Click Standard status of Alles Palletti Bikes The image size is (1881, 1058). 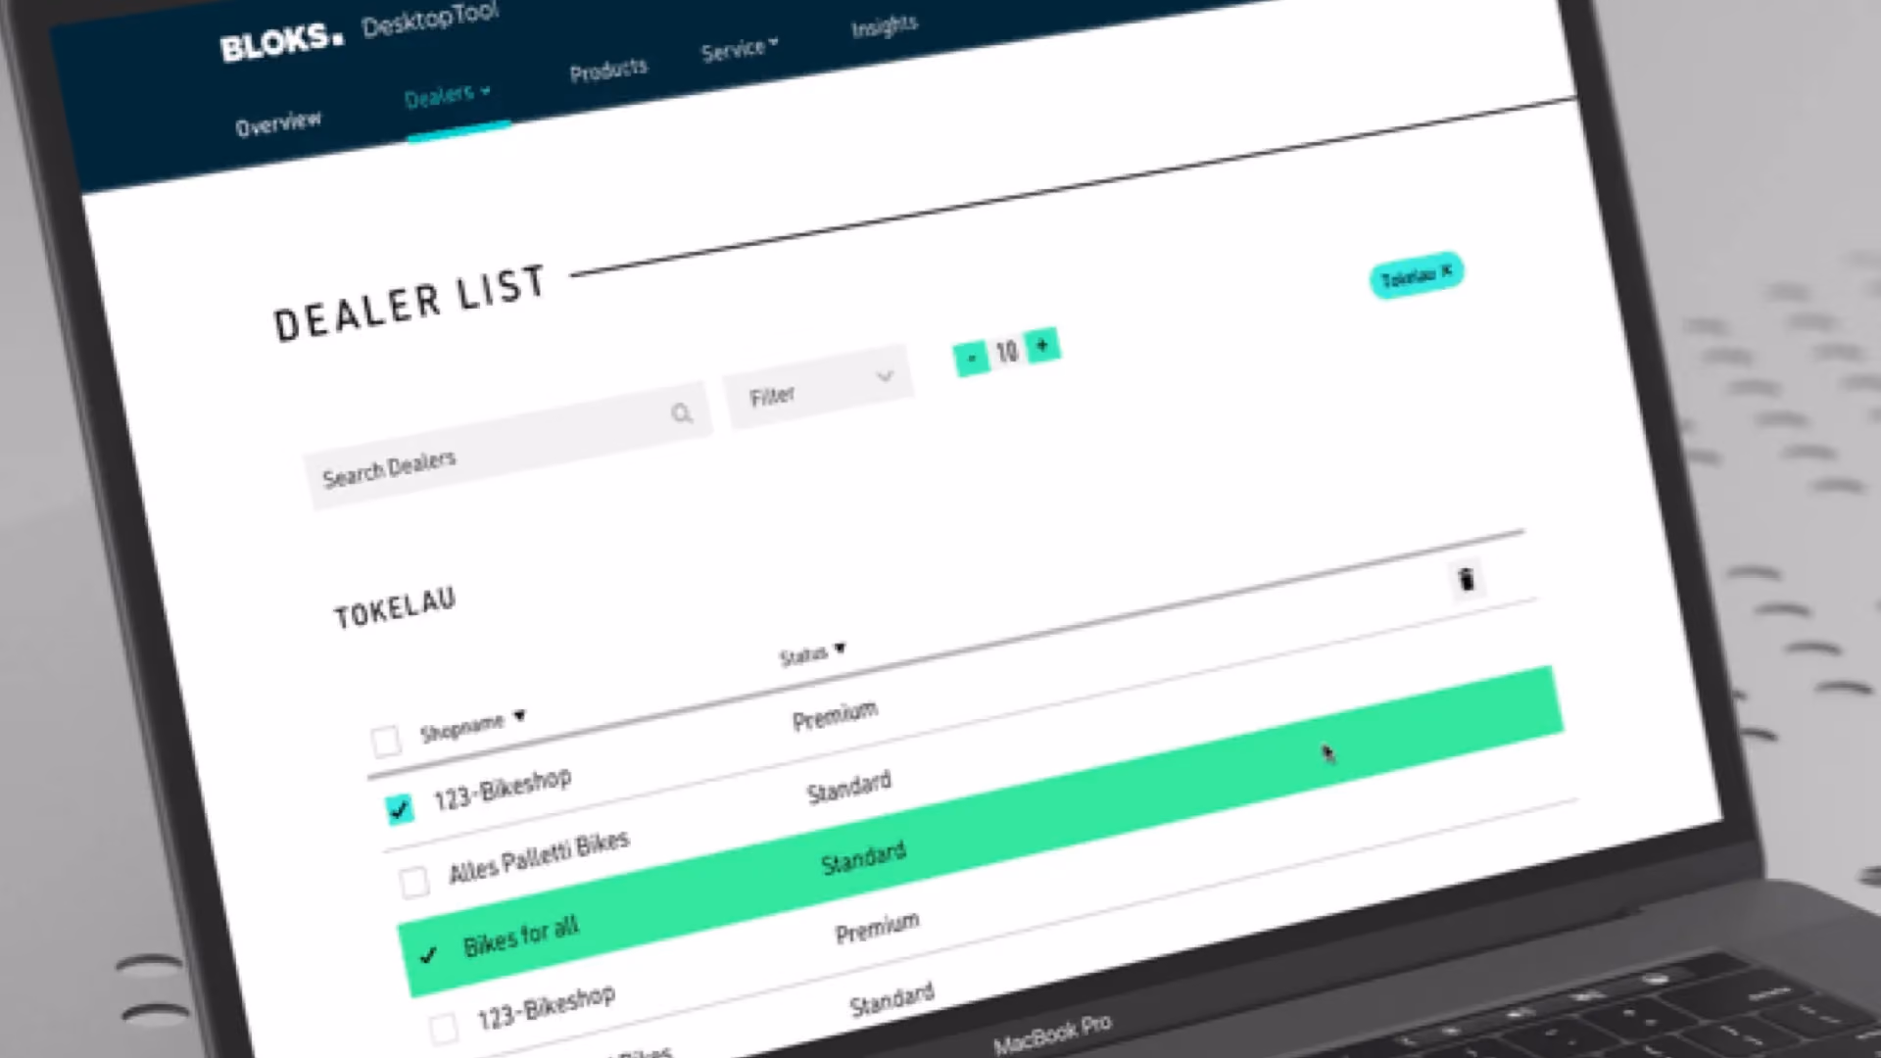849,787
